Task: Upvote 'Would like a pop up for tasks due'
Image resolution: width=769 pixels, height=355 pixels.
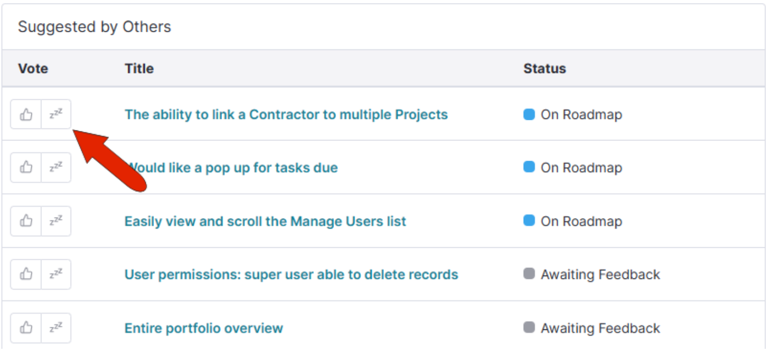Action: [x=26, y=168]
